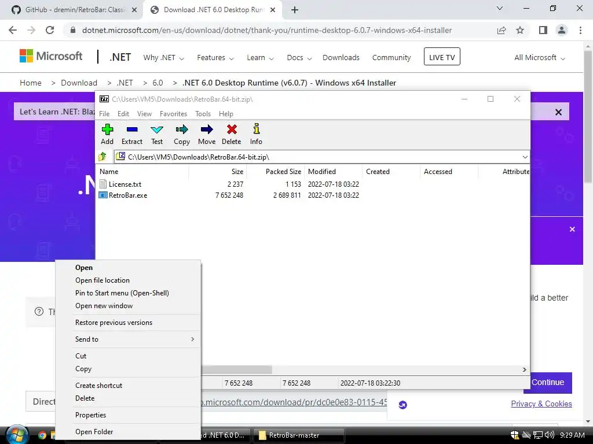The width and height of the screenshot is (593, 444).
Task: Open the Favorites menu
Action: (173, 114)
